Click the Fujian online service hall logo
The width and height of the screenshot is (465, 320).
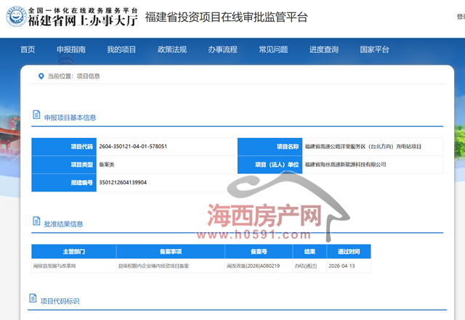pyautogui.click(x=71, y=16)
